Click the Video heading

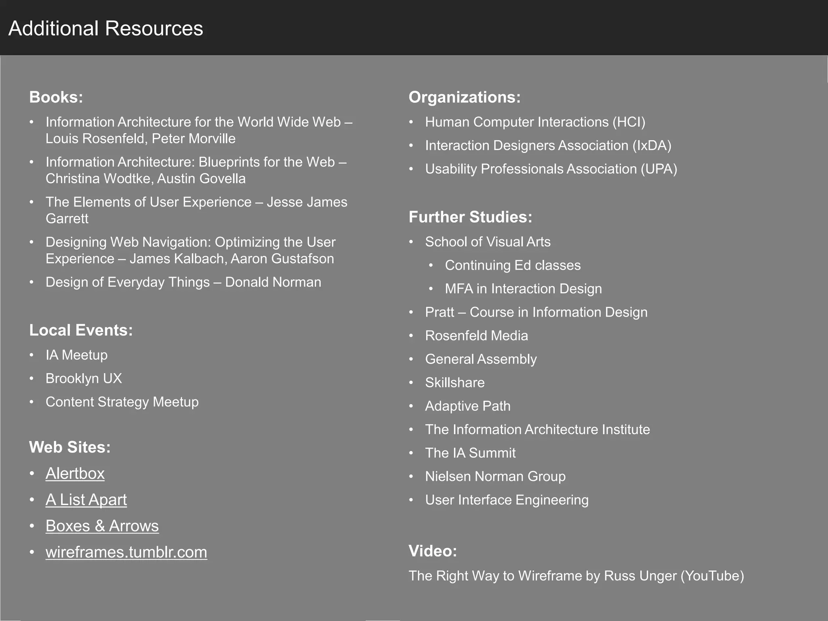433,551
